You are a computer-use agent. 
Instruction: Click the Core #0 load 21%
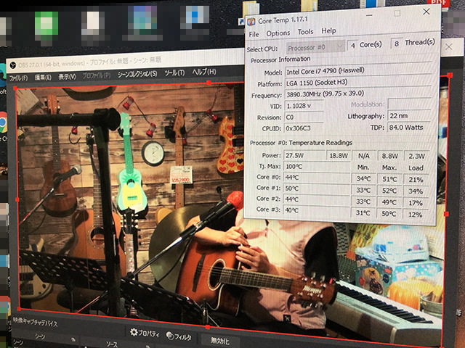click(x=416, y=180)
